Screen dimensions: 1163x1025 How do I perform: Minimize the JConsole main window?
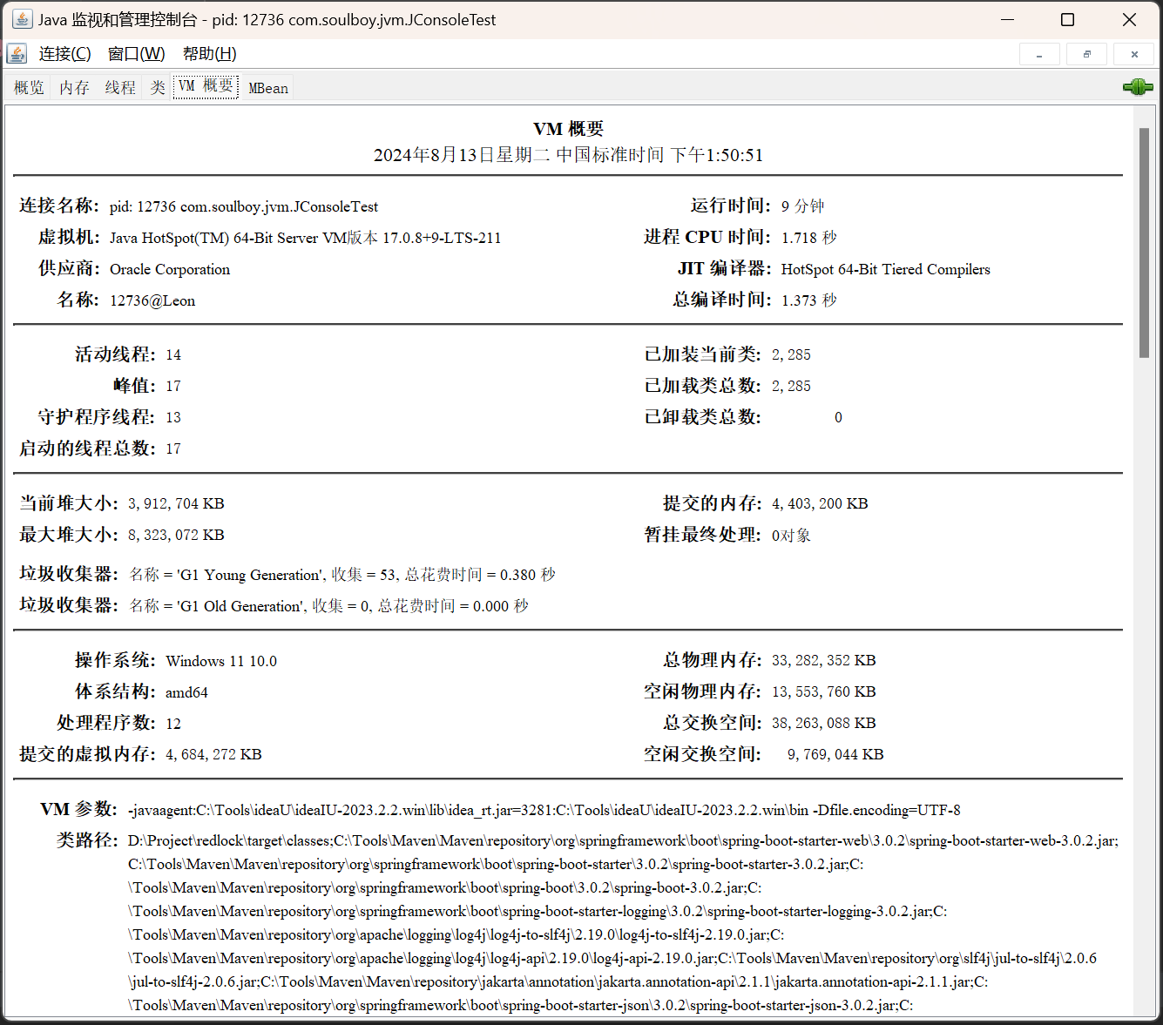click(1008, 19)
